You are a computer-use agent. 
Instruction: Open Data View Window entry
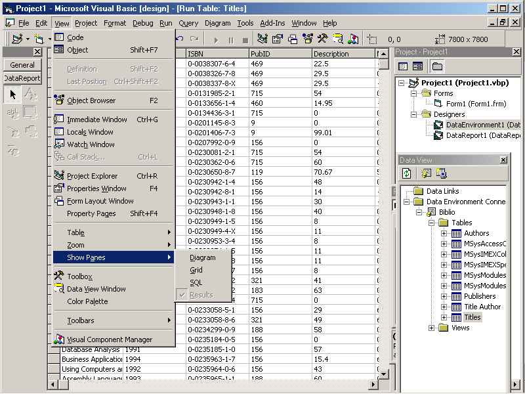(x=114, y=289)
